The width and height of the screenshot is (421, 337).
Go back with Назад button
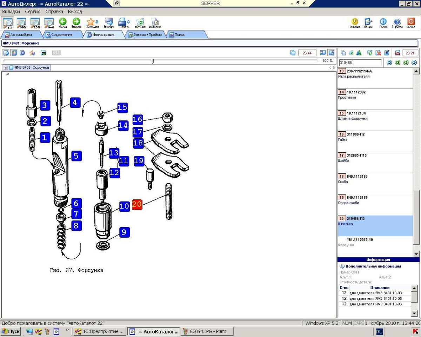pos(63,23)
